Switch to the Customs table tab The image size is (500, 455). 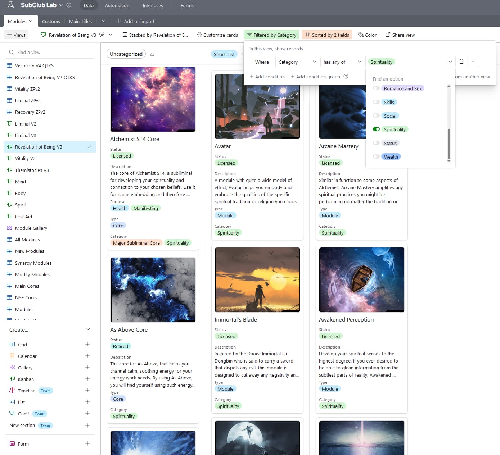(x=51, y=21)
